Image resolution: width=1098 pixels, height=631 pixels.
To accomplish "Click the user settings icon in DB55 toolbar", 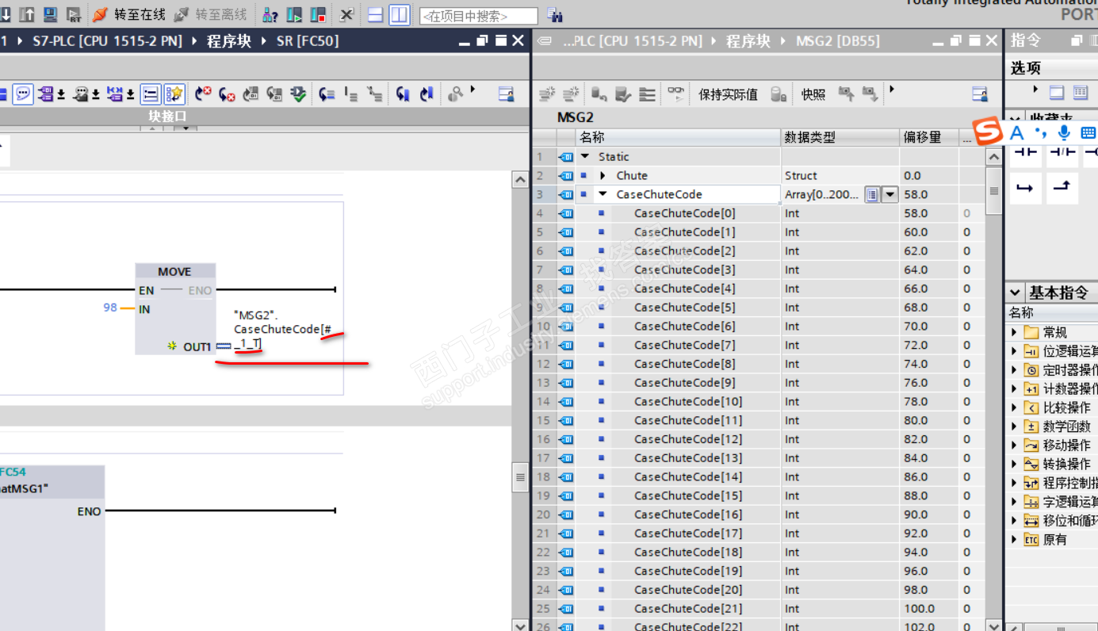I will [x=980, y=94].
